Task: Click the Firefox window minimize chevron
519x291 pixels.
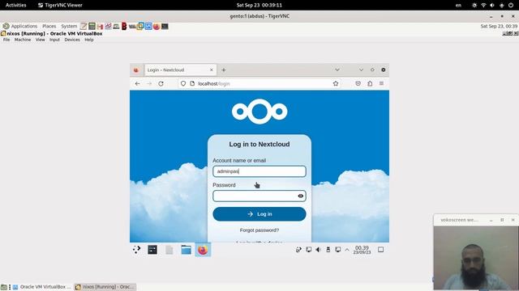Action: point(361,70)
